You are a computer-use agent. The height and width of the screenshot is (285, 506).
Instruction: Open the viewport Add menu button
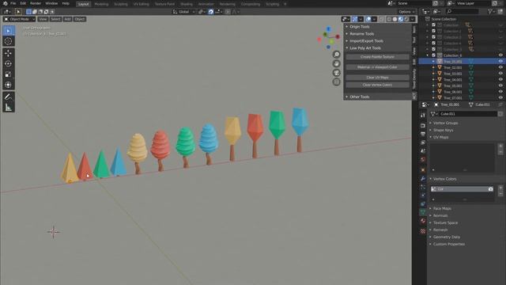[67, 19]
